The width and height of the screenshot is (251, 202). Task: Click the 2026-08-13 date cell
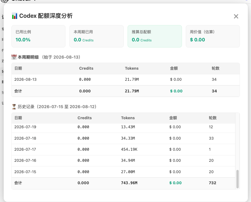click(x=25, y=80)
